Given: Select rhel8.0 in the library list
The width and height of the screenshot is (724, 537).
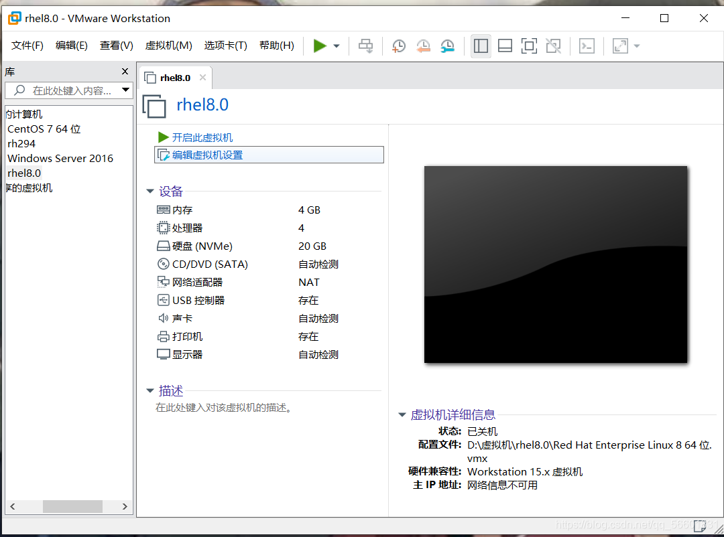Looking at the screenshot, I should coord(24,173).
